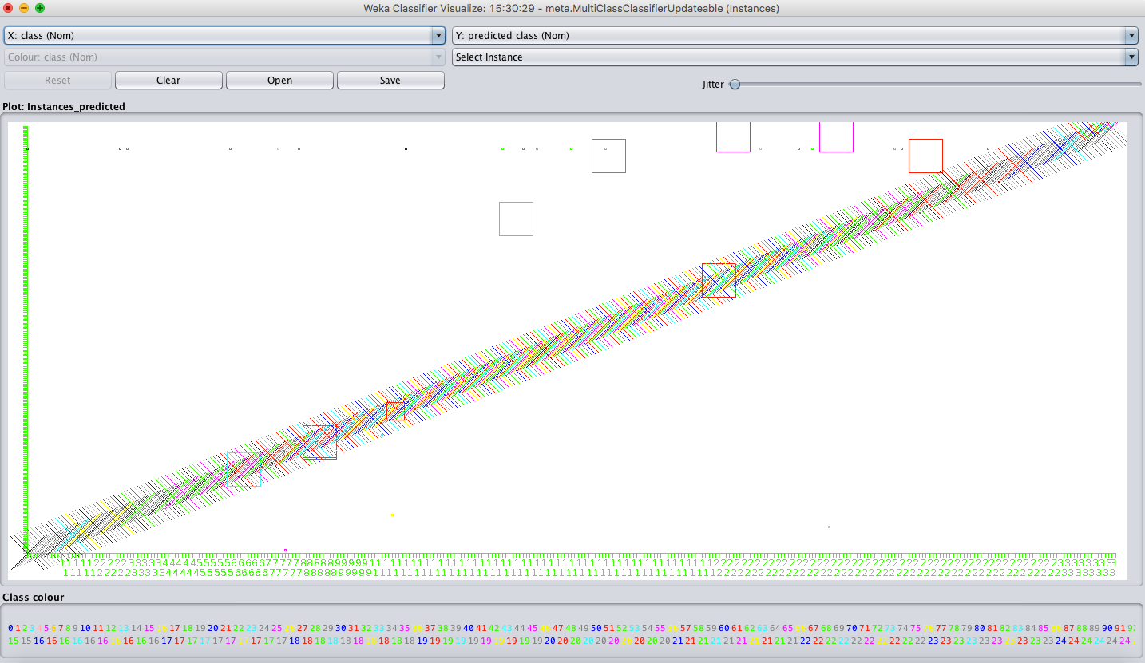The image size is (1145, 663).
Task: Click class colour label 41
Action: pyautogui.click(x=481, y=628)
